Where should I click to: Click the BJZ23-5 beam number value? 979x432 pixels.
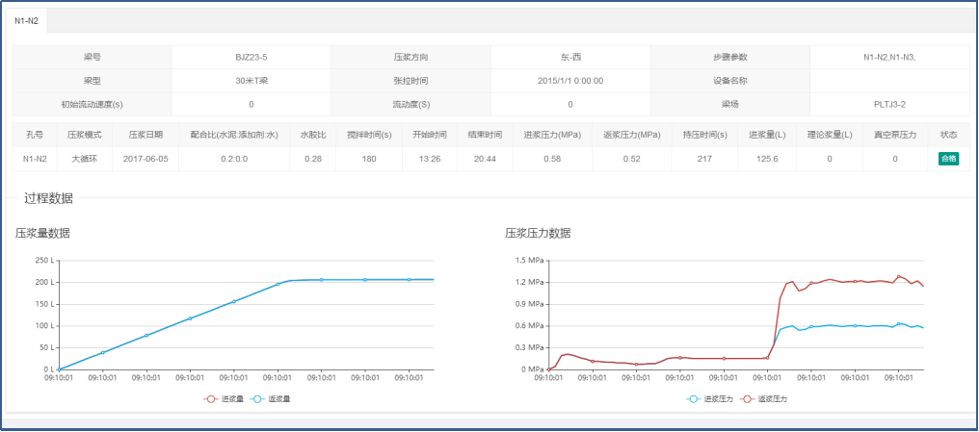click(251, 57)
